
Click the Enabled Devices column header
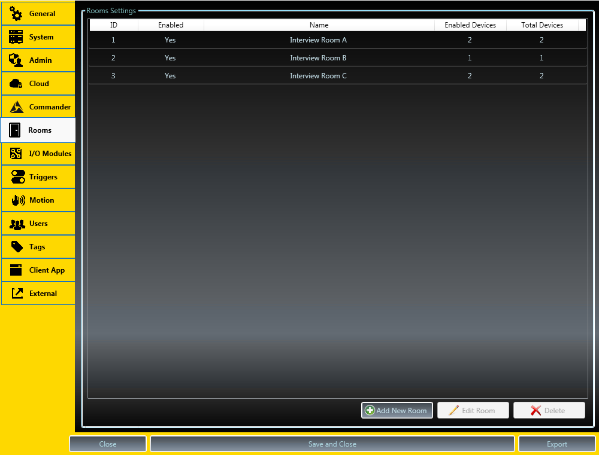[x=470, y=25]
